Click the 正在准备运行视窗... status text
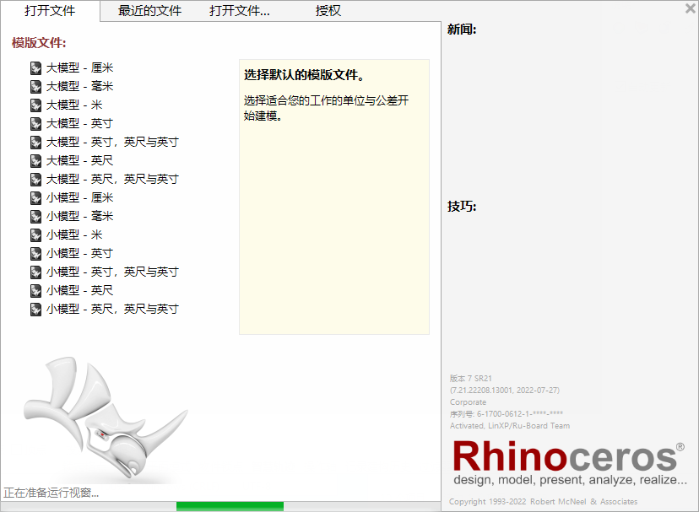This screenshot has width=699, height=512. [51, 493]
